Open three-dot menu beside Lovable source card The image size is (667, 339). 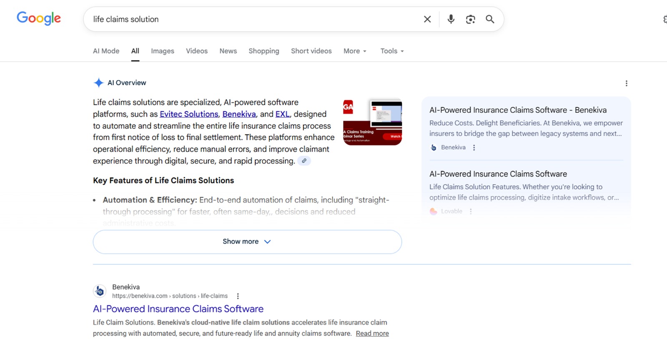(x=471, y=211)
